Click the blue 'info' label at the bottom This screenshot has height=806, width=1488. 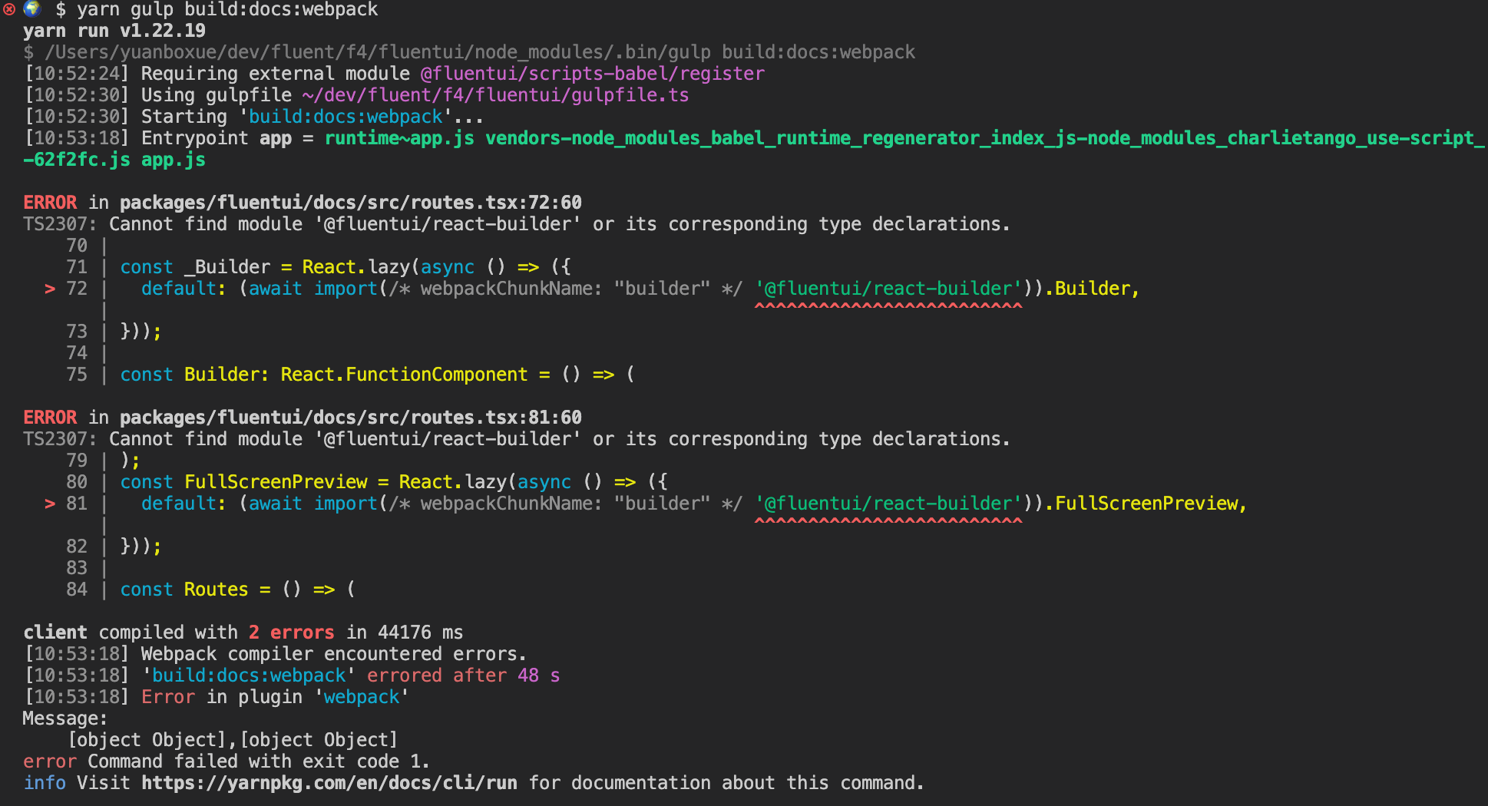click(44, 782)
